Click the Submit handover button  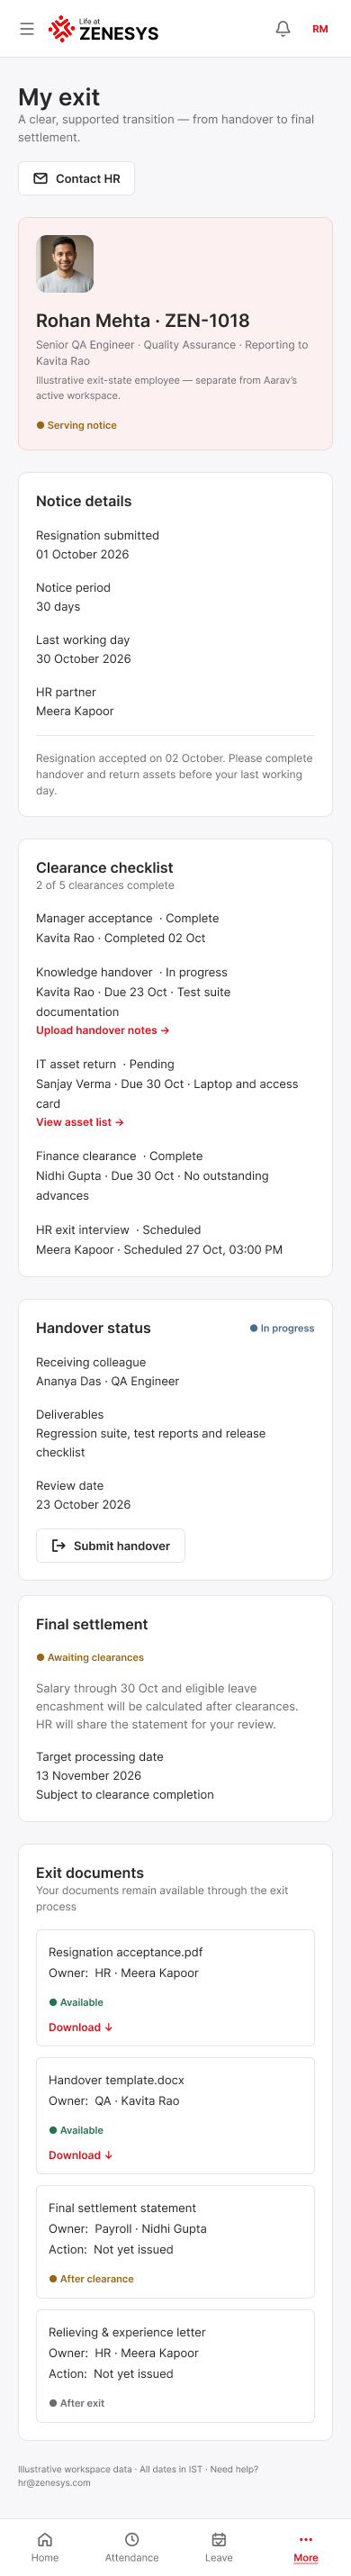pos(110,1545)
